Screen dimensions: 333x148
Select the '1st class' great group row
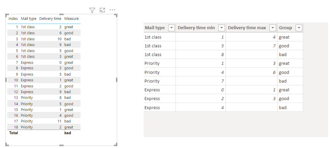pos(223,37)
